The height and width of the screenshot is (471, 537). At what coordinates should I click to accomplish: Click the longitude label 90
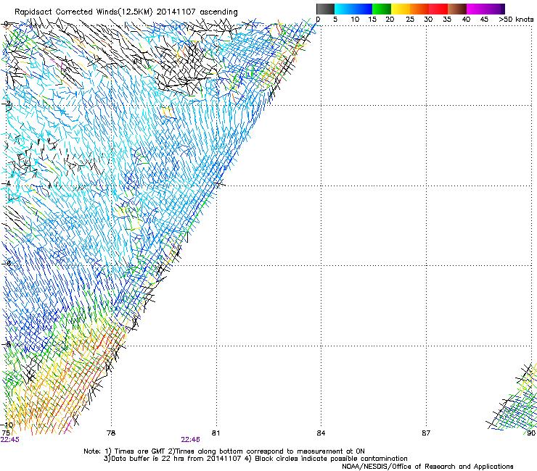[x=531, y=433]
